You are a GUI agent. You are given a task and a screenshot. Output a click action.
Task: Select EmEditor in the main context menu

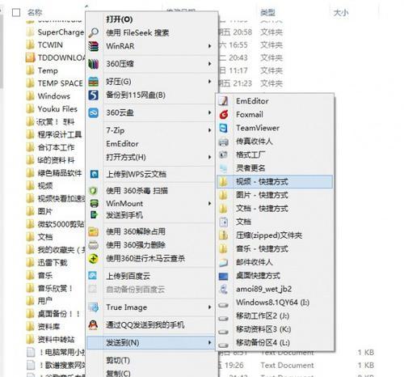point(152,144)
